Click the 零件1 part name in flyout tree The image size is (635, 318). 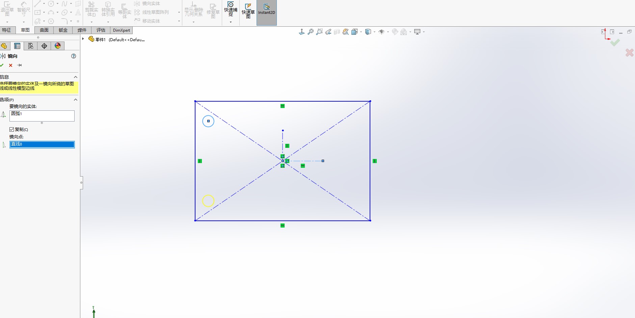coord(100,39)
